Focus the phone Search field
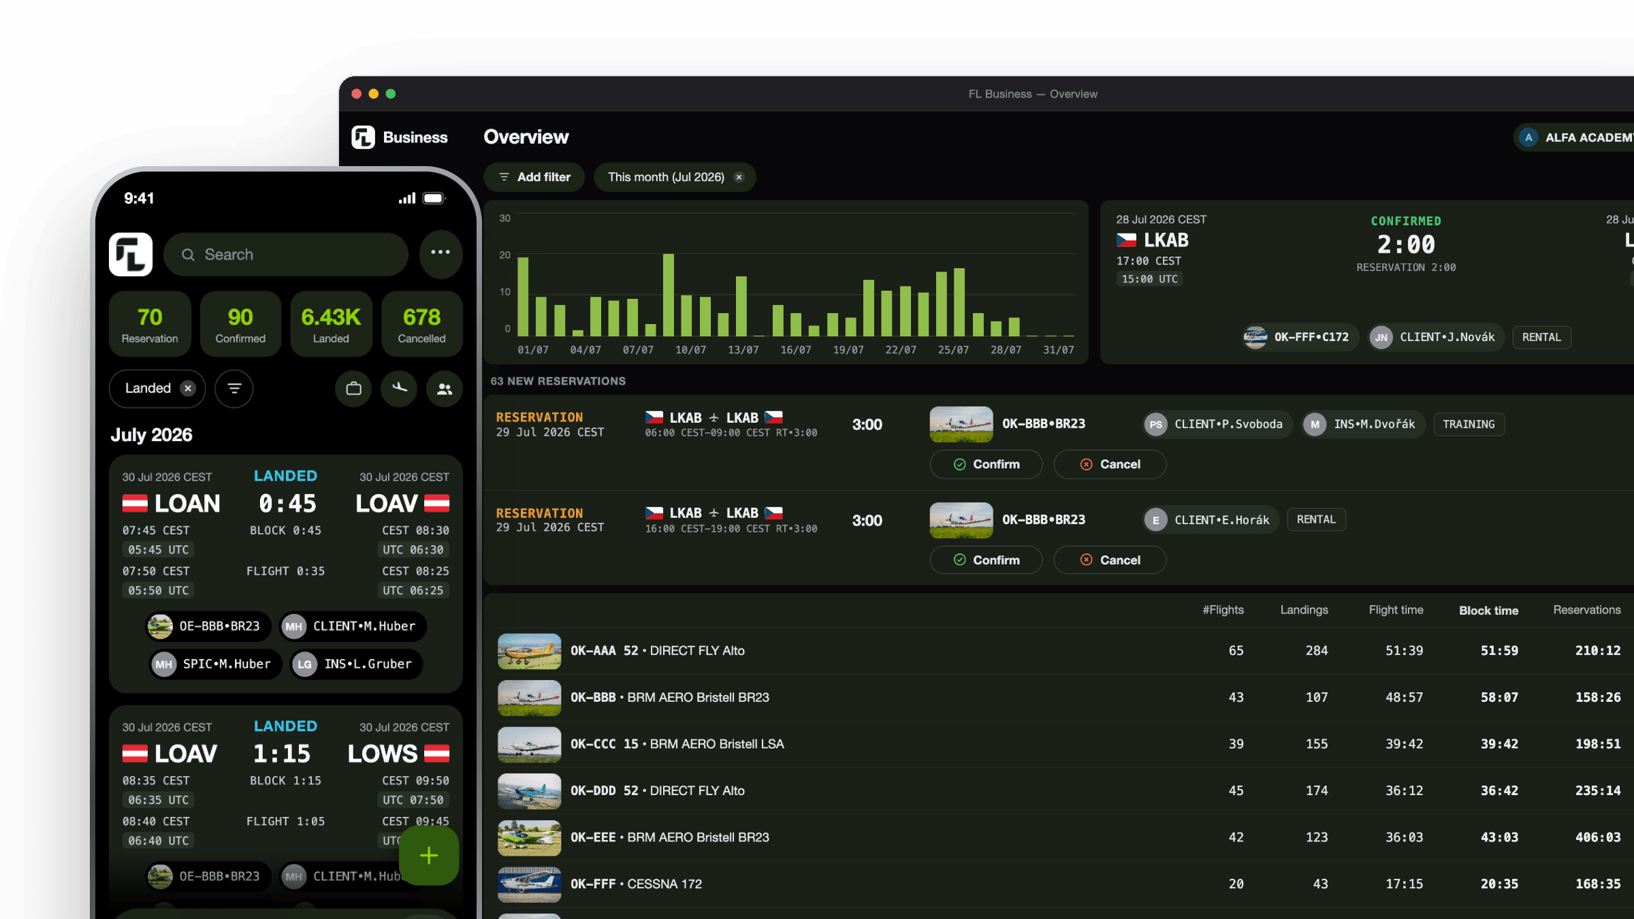1634x919 pixels. (286, 254)
